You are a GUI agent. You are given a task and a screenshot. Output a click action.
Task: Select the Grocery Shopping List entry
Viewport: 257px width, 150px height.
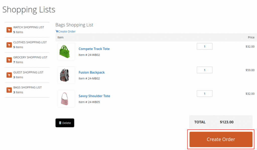[27, 60]
